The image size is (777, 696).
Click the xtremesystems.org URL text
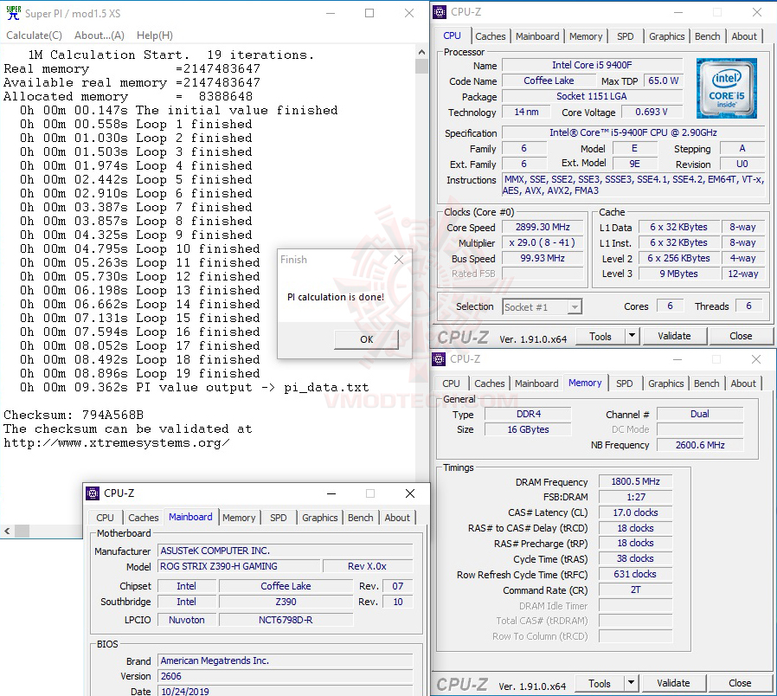(x=117, y=442)
